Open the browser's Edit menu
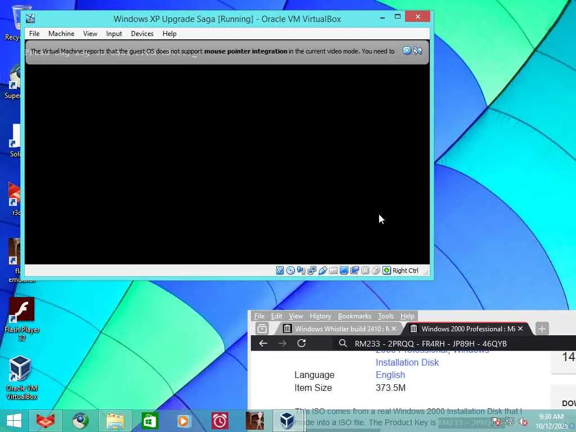Screen dimensions: 576x432 point(277,316)
